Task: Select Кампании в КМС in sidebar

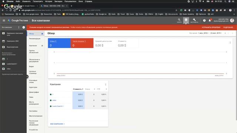Action: 13,41
